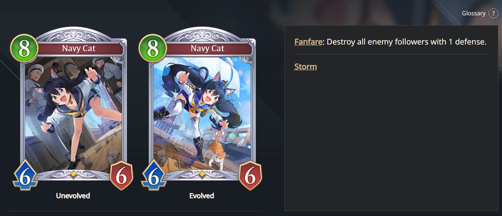Viewport: 502px width, 216px height.
Task: Click the Evolved label below the card
Action: [x=202, y=196]
